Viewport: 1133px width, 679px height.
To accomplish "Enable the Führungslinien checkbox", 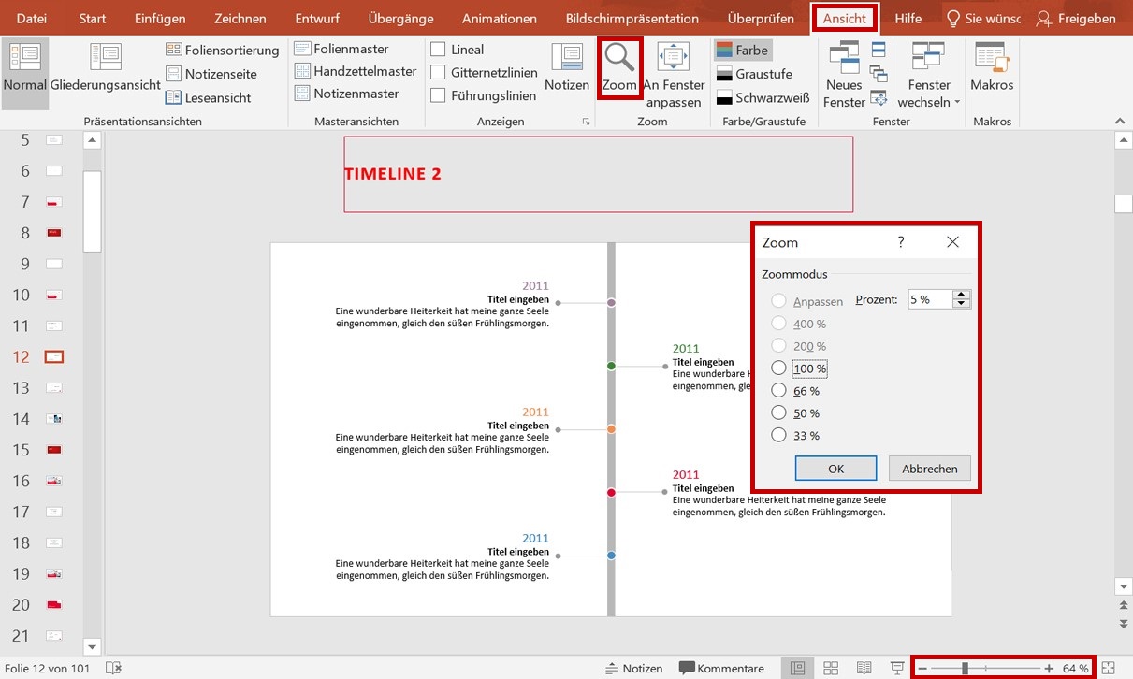I will pos(438,95).
